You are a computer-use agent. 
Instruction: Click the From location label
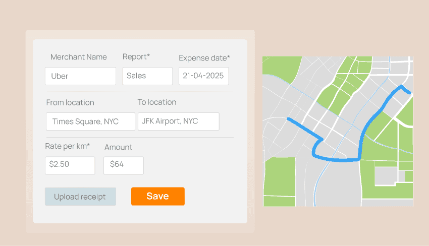pos(70,102)
